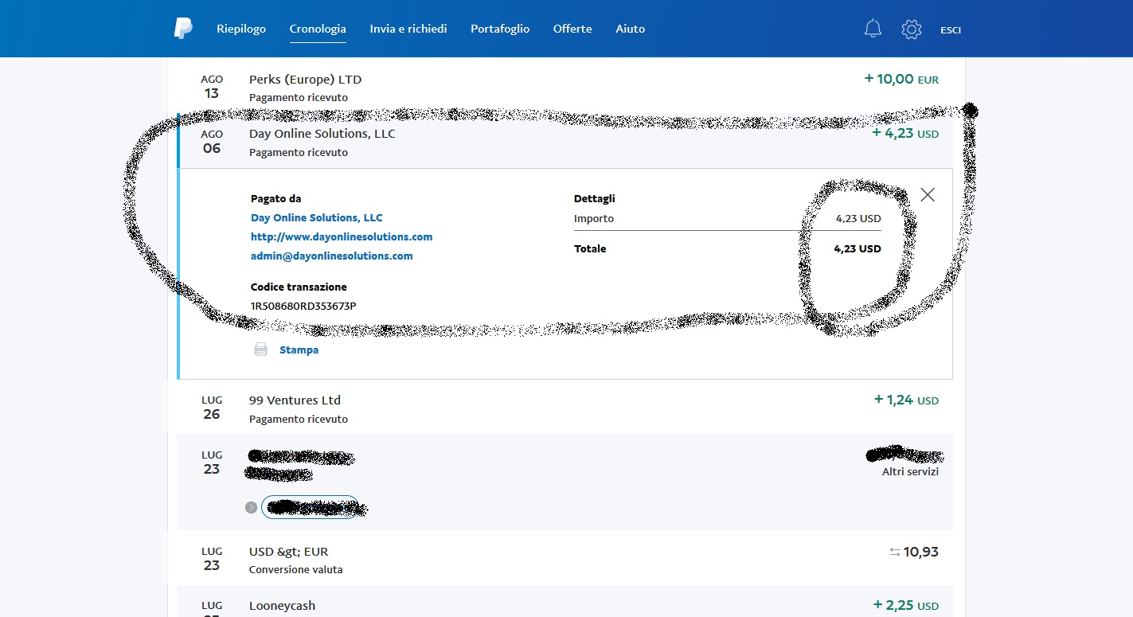Open the settings gear
1133x617 pixels.
pos(912,29)
